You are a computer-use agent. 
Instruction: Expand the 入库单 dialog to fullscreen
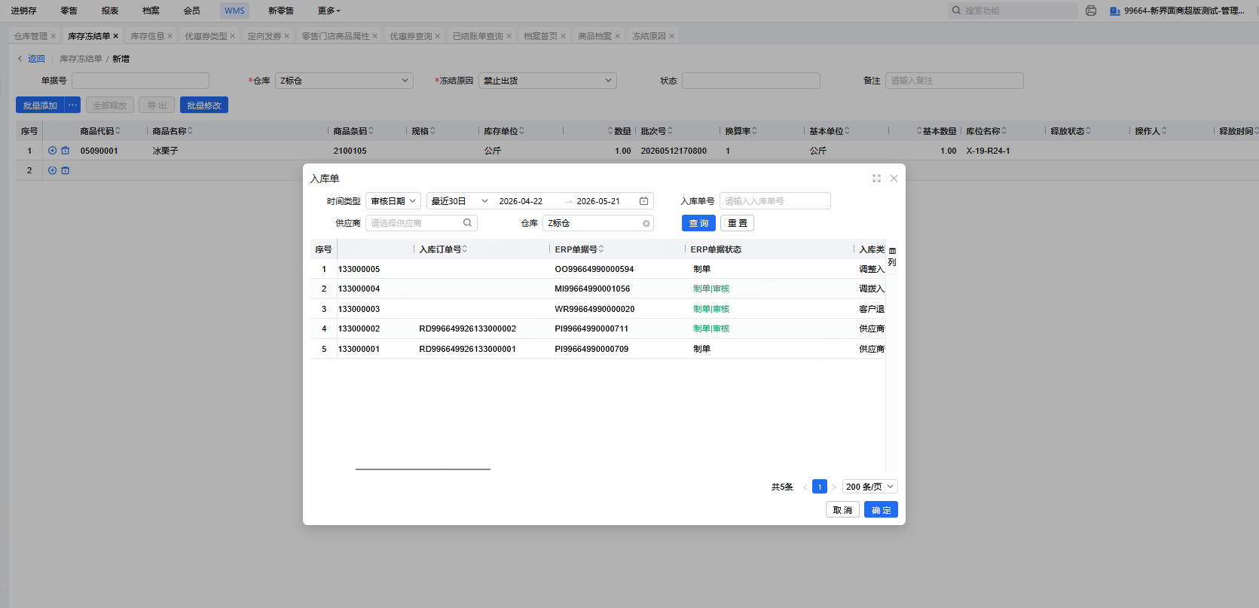tap(876, 179)
